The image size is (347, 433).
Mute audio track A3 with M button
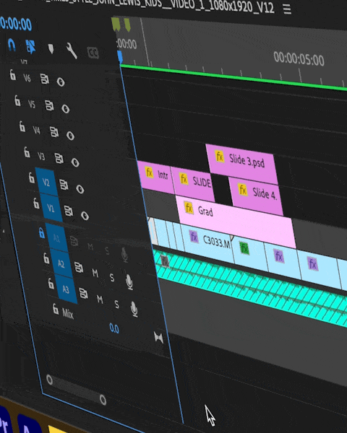100,299
